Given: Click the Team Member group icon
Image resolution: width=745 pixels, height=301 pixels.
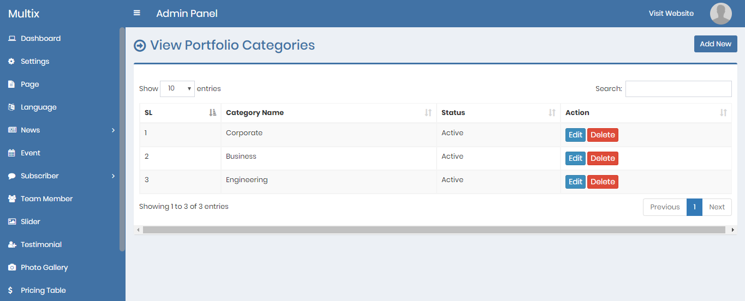Looking at the screenshot, I should point(11,199).
